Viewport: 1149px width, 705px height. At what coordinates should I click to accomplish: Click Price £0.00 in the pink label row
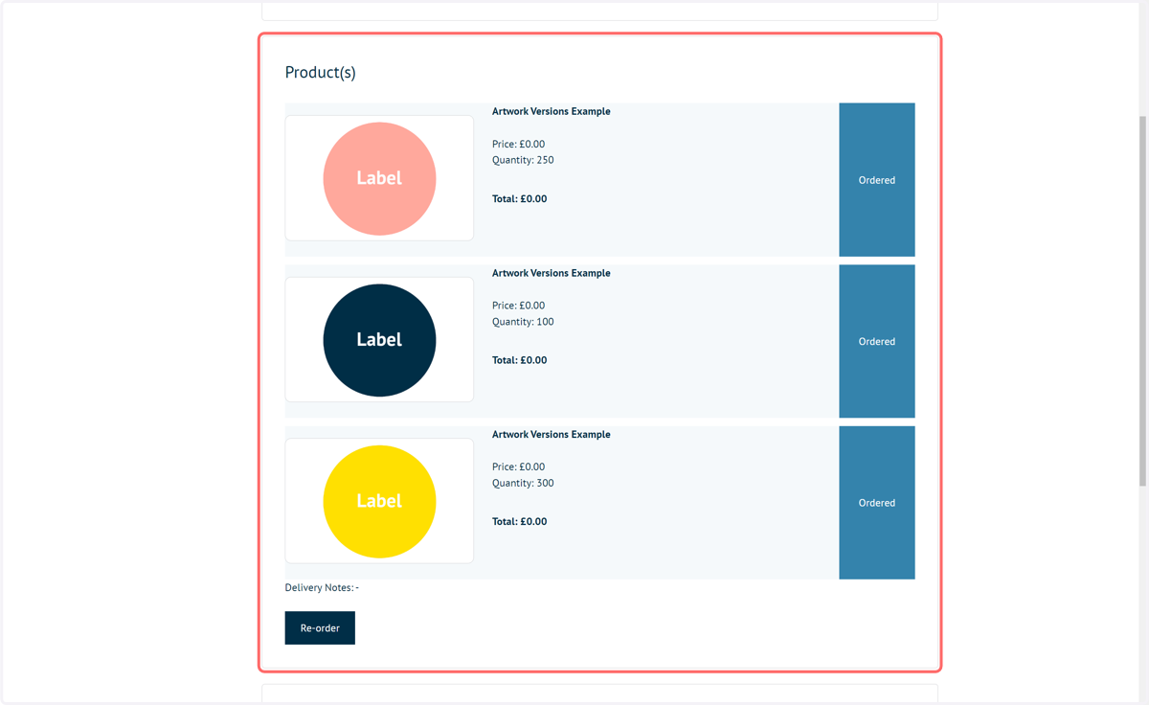(x=519, y=144)
